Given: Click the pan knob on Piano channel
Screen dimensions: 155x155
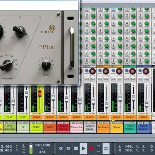Looking at the screenshot, I should (119, 71).
